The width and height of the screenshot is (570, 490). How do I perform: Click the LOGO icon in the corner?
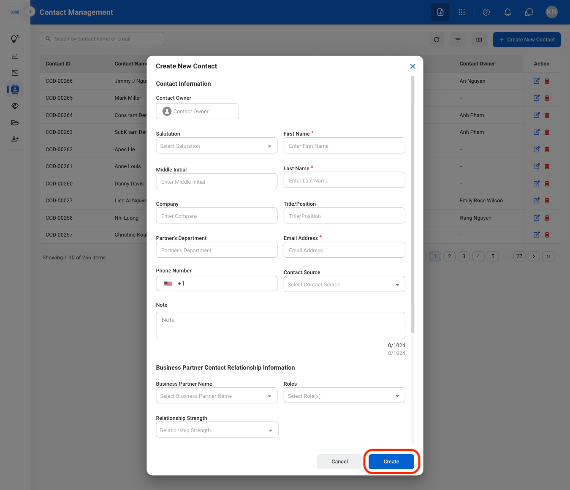point(15,12)
